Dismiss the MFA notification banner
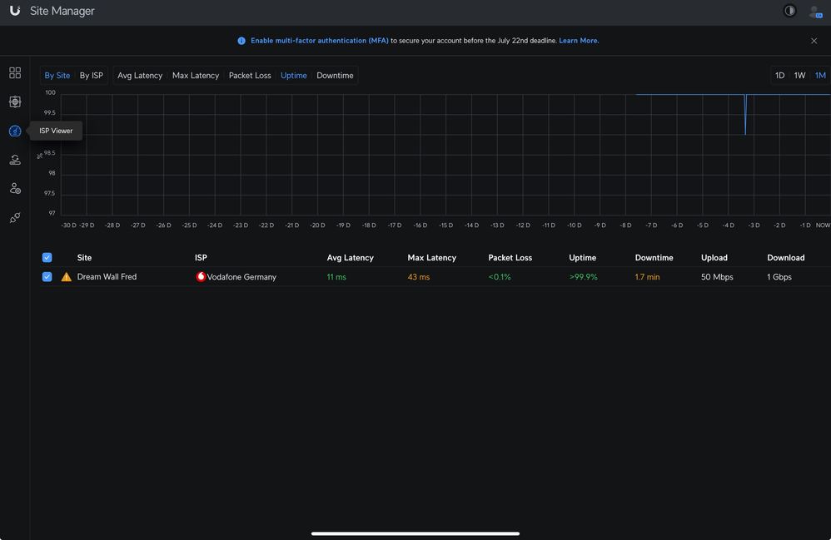The image size is (831, 540). click(814, 41)
